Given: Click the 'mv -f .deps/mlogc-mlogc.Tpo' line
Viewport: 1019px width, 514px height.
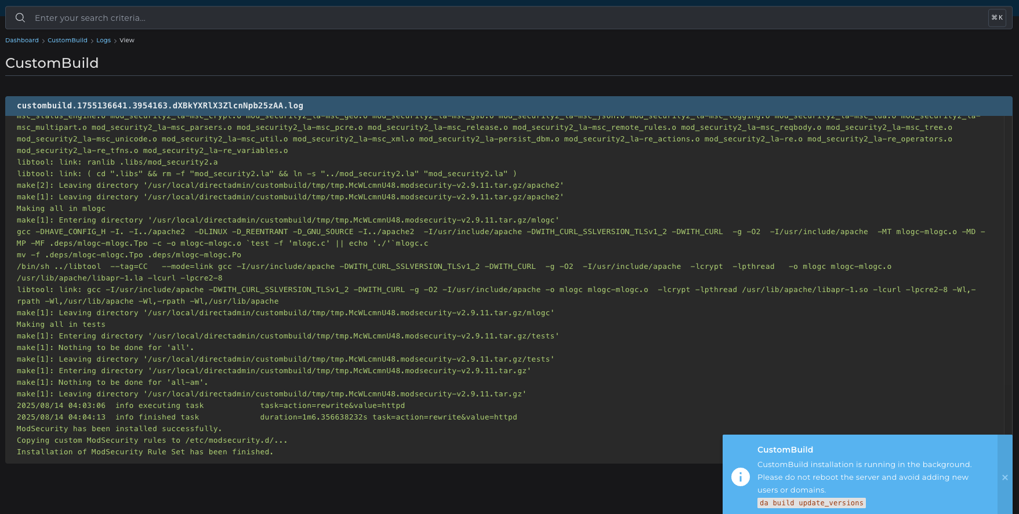Looking at the screenshot, I should tap(129, 255).
